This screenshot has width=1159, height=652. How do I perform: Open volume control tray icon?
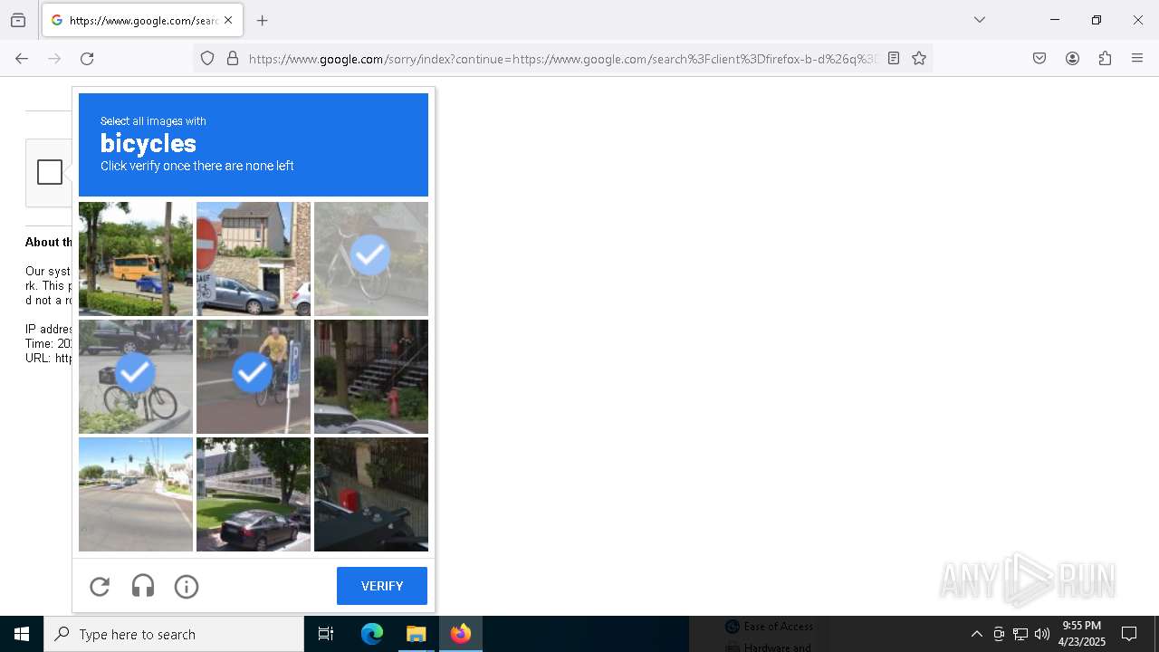1042,634
